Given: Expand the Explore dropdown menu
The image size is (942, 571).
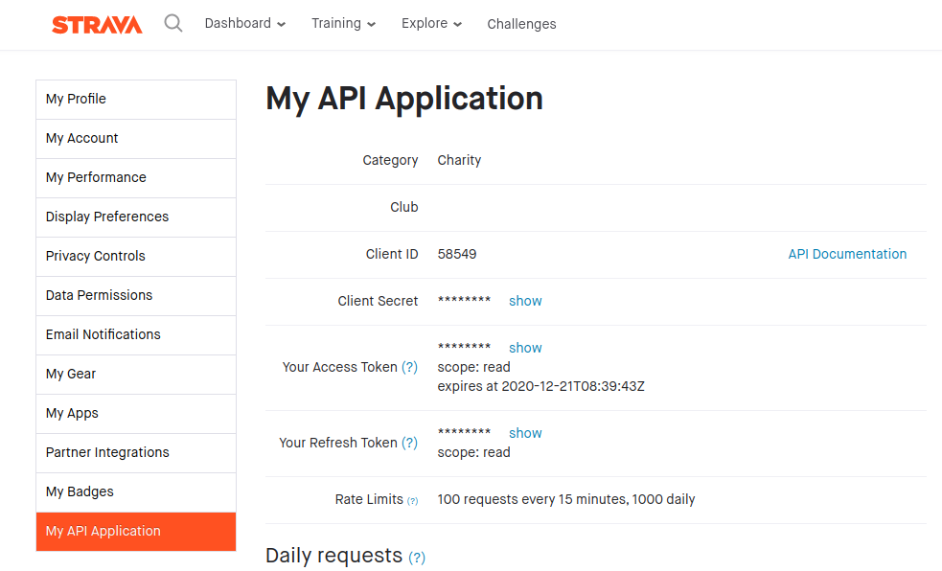Looking at the screenshot, I should point(431,23).
